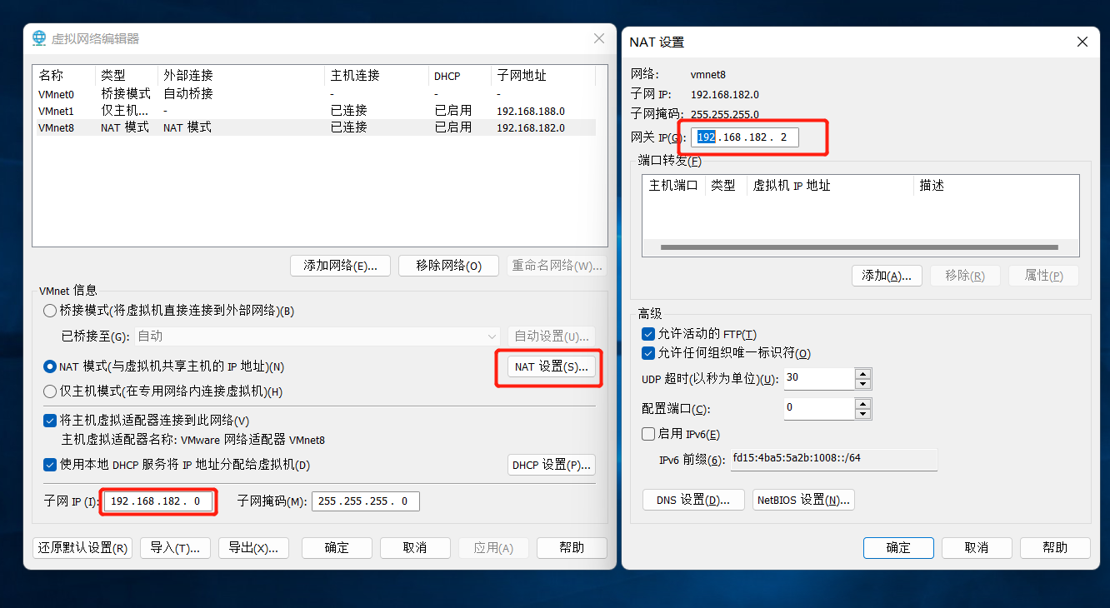This screenshot has height=608, width=1110.
Task: Click the 名称 column header
Action: [64, 76]
